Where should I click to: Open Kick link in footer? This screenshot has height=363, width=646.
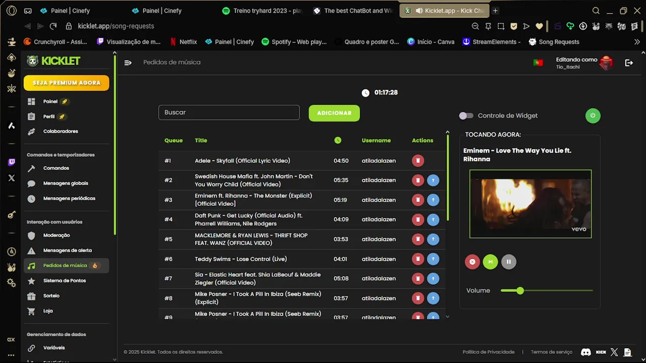pyautogui.click(x=601, y=352)
